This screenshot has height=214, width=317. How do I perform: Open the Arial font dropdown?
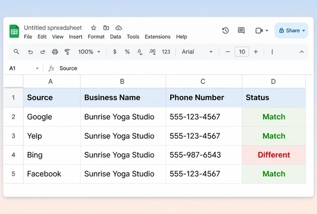coord(197,52)
